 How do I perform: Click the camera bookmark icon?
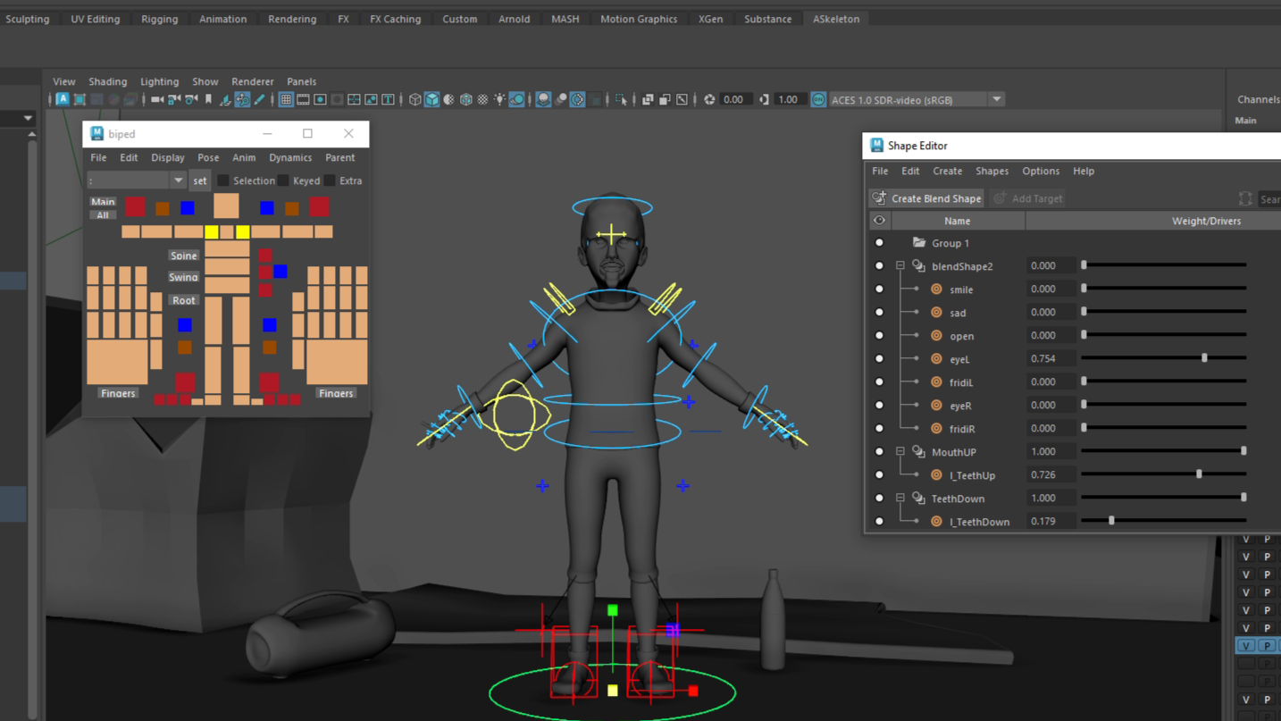tap(208, 100)
